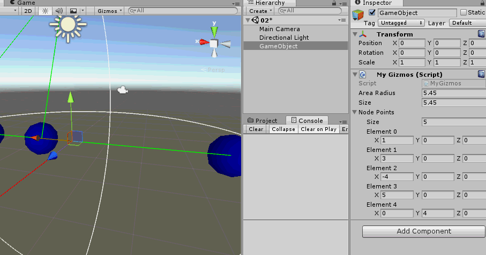Click the Console Clear button

pos(256,129)
